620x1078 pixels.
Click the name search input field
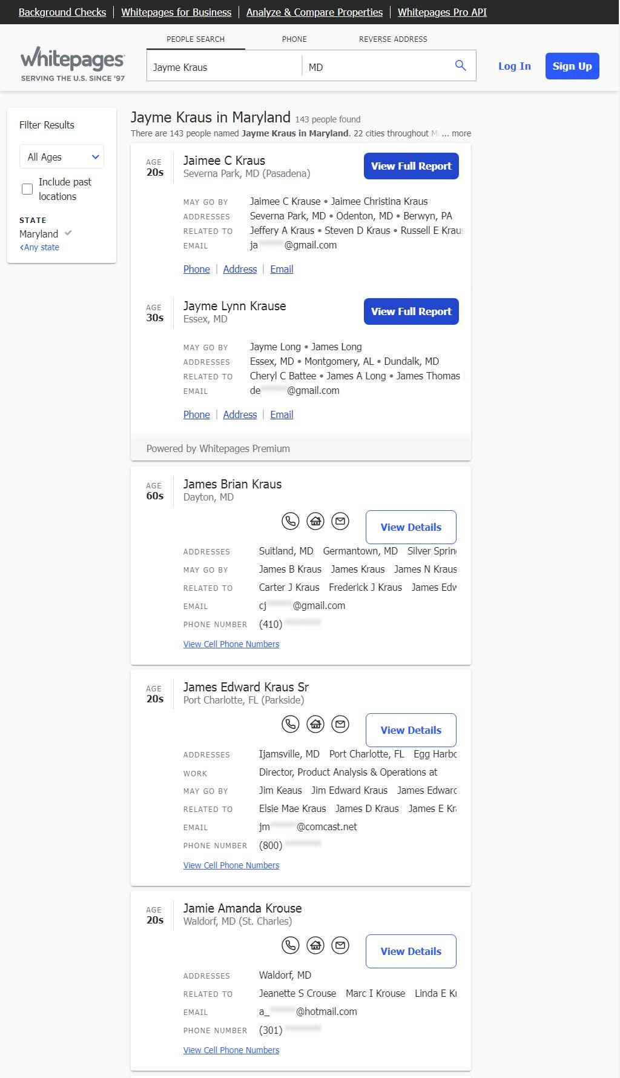pyautogui.click(x=224, y=67)
